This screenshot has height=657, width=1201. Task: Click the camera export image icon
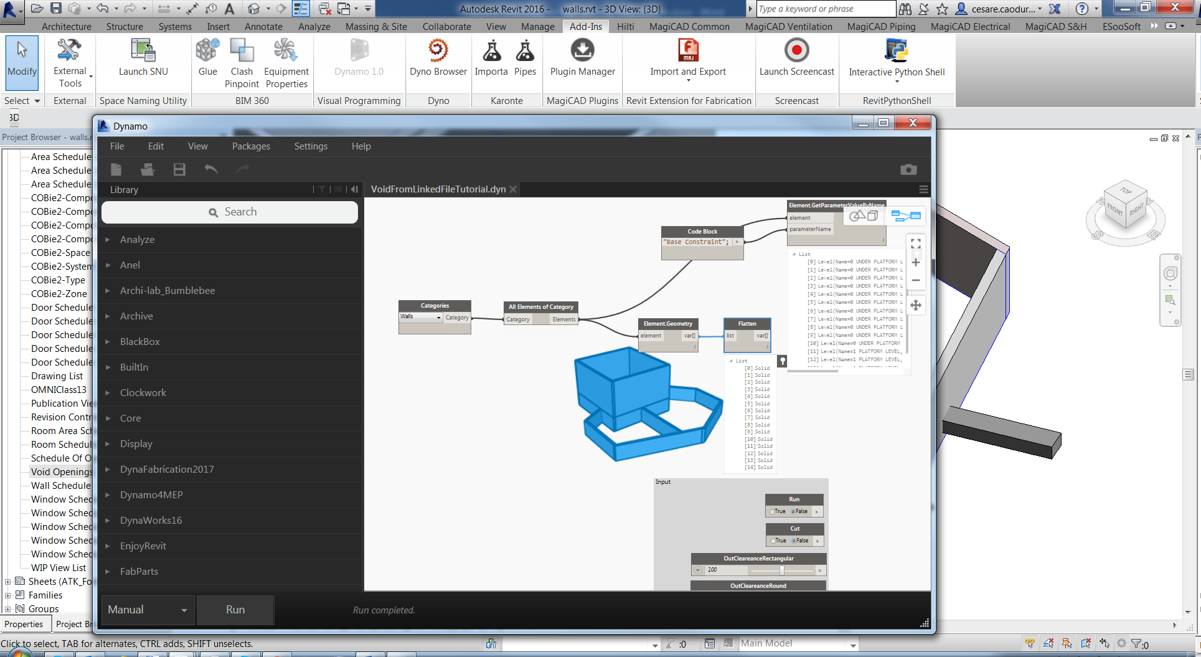pos(908,169)
